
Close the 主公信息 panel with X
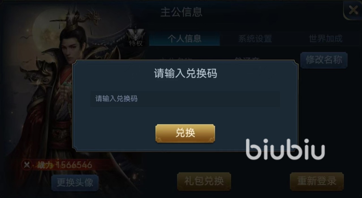353,10
